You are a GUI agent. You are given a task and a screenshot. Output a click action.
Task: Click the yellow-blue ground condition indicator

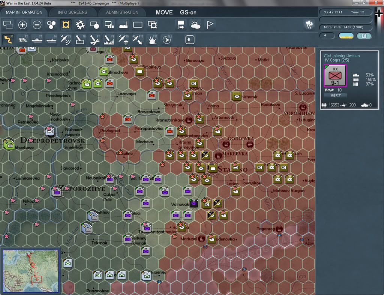coord(346,36)
